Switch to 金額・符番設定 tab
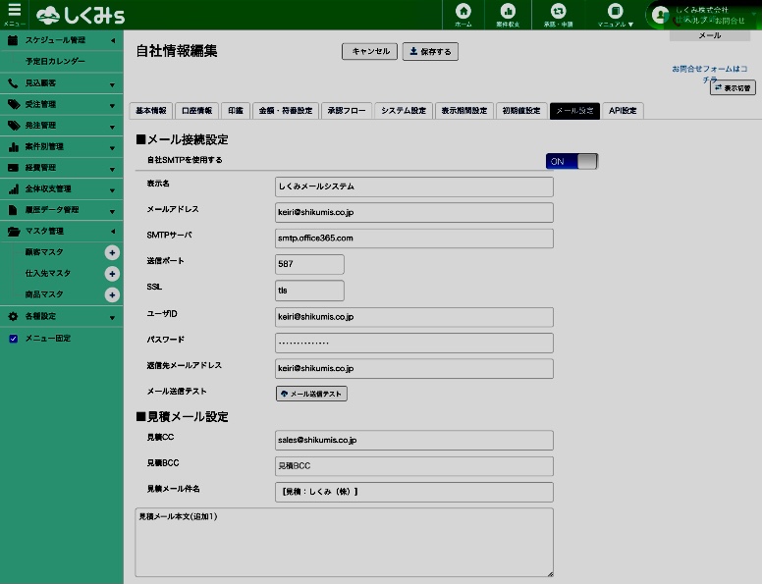Image resolution: width=762 pixels, height=584 pixels. click(286, 111)
